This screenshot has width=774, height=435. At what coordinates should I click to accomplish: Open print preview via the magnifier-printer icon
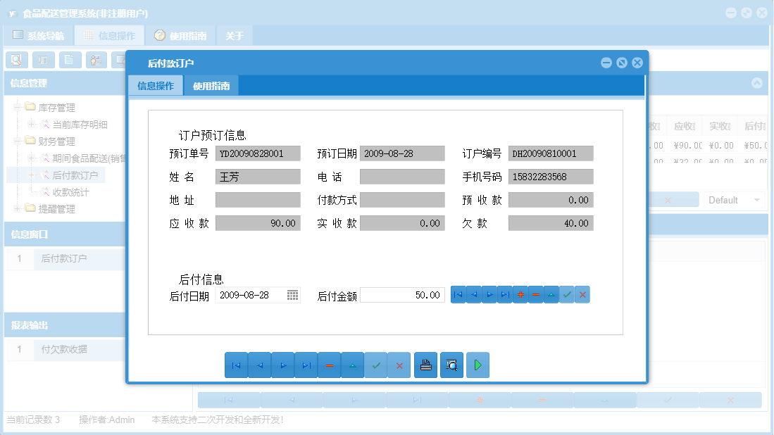(x=451, y=365)
